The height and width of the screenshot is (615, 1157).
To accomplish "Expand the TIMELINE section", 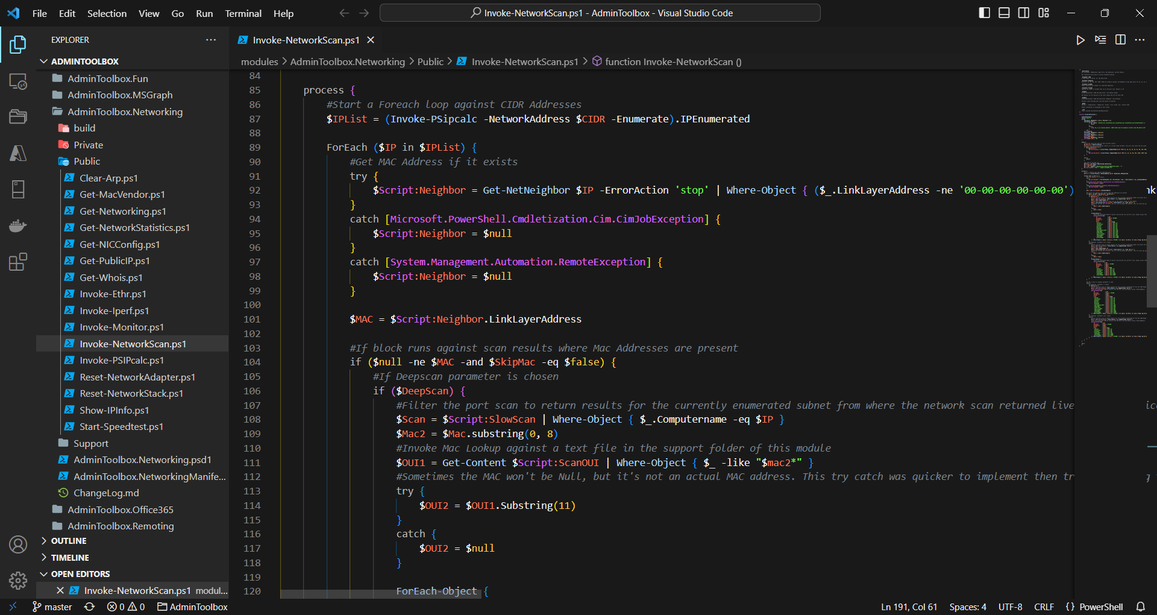I will coord(133,558).
